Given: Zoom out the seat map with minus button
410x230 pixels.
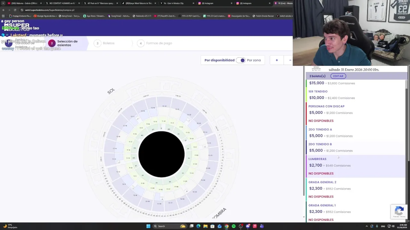Looking at the screenshot, I should click(290, 60).
